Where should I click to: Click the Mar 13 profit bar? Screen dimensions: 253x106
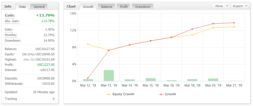[109, 75]
